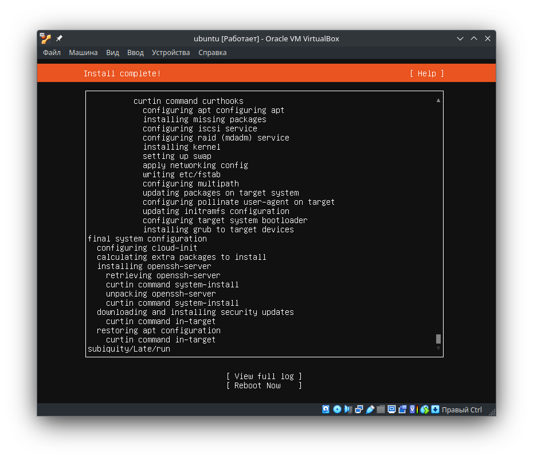Click the display status indicator icon
The width and height of the screenshot is (533, 460).
(391, 409)
